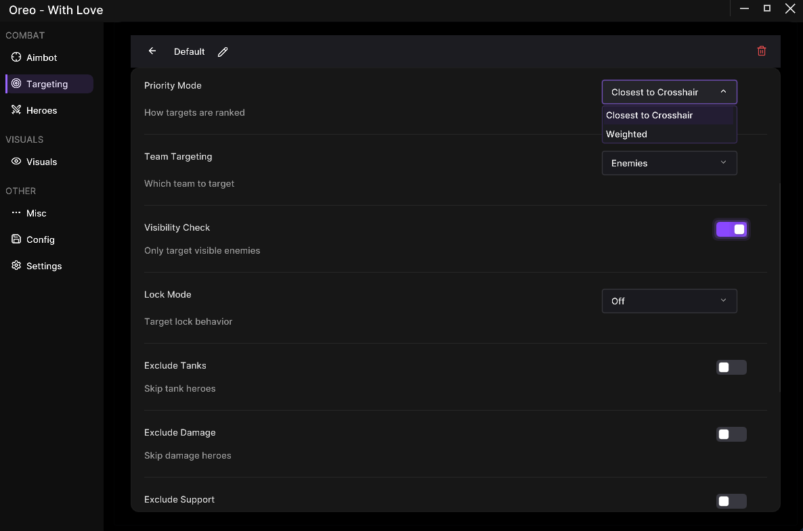Viewport: 803px width, 531px height.
Task: Enable the Exclude Tanks toggle
Action: tap(731, 367)
